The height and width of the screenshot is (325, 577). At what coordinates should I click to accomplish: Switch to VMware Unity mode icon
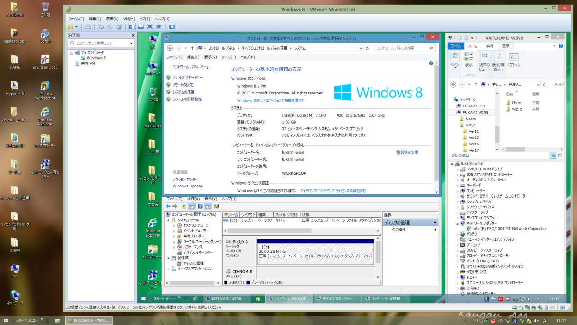coord(159,27)
